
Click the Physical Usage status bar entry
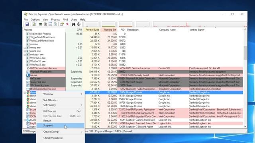point(108,131)
